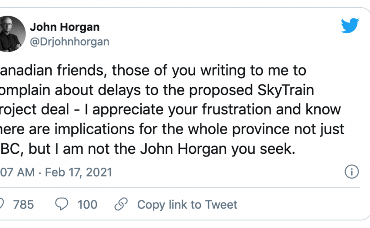Click the Twitter bird logo

coord(349,25)
